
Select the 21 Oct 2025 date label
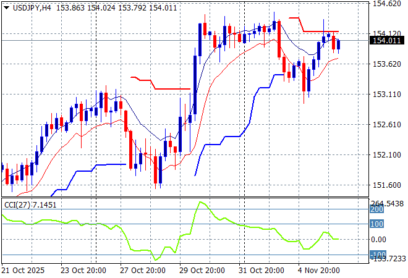click(x=23, y=271)
